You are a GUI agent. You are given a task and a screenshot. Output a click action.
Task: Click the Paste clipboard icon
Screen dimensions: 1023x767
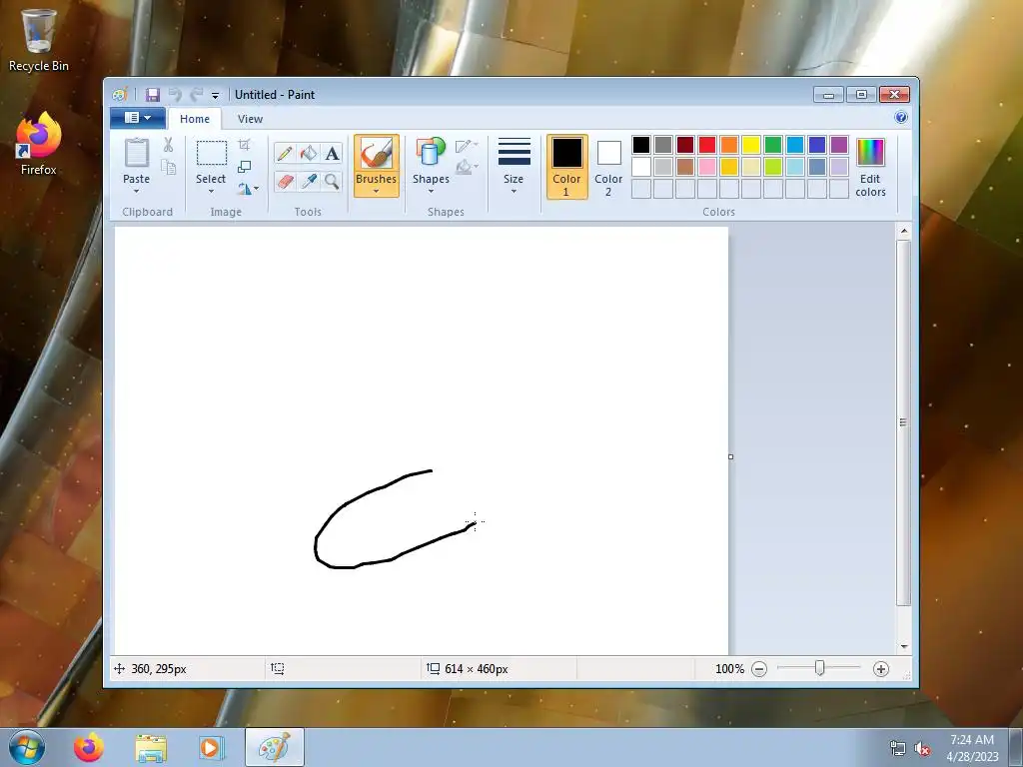tap(136, 154)
